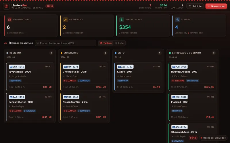Click the Reiniciar button
Image resolution: width=230 pixels, height=143 pixels.
click(195, 6)
